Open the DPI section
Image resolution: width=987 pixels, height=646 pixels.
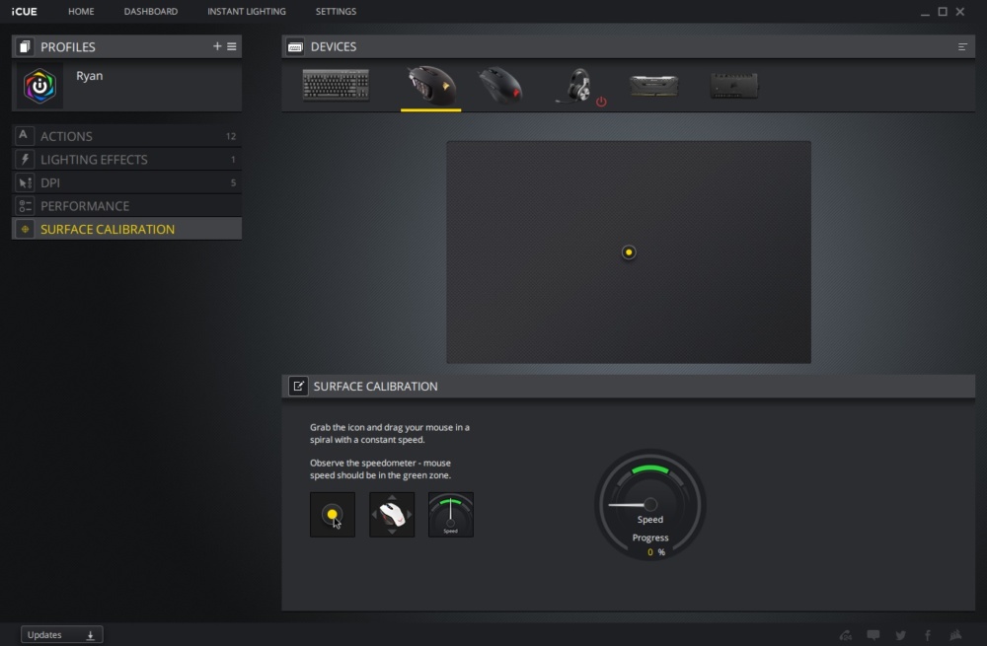coord(126,182)
